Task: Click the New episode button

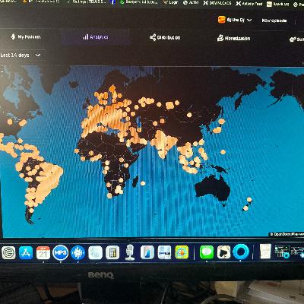Action: pos(274,21)
